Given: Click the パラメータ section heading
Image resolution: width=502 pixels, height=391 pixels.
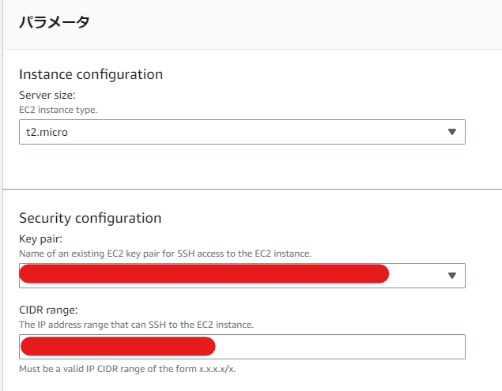Looking at the screenshot, I should (54, 22).
